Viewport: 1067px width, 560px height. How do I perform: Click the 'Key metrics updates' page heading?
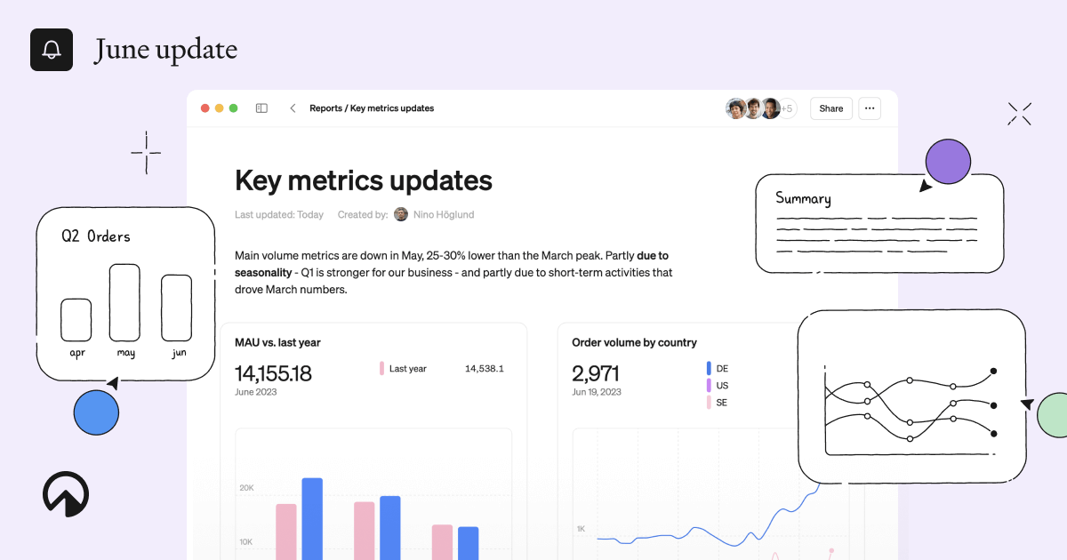pos(364,180)
